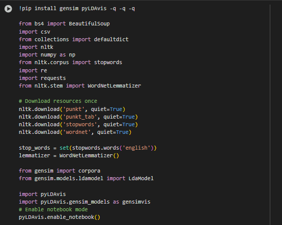Click the 'punkt_tab' string literal
This screenshot has width=282, height=225.
(x=80, y=117)
